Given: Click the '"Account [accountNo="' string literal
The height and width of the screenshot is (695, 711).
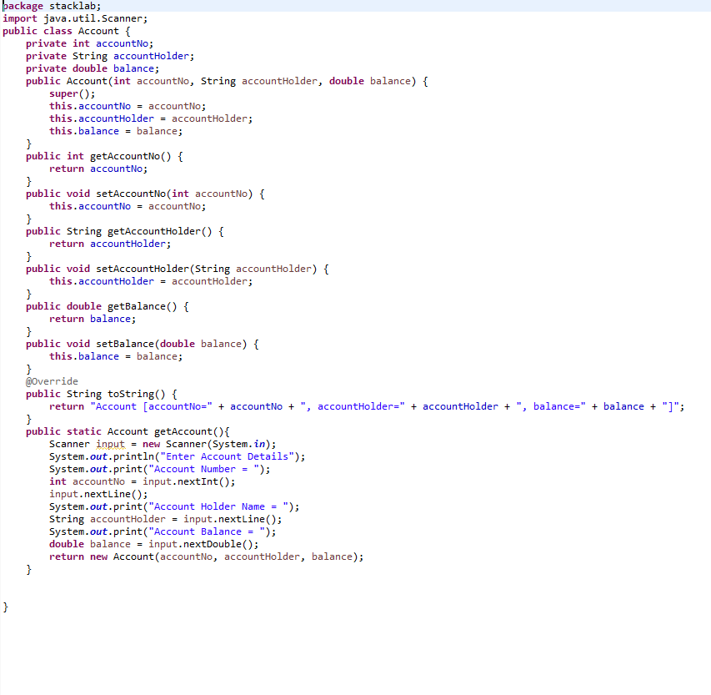Looking at the screenshot, I should click(151, 407).
